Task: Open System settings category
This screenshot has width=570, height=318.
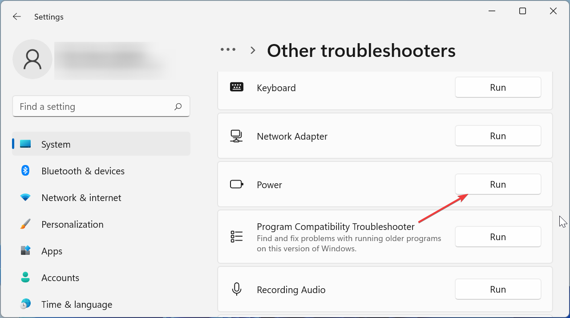Action: [101, 144]
